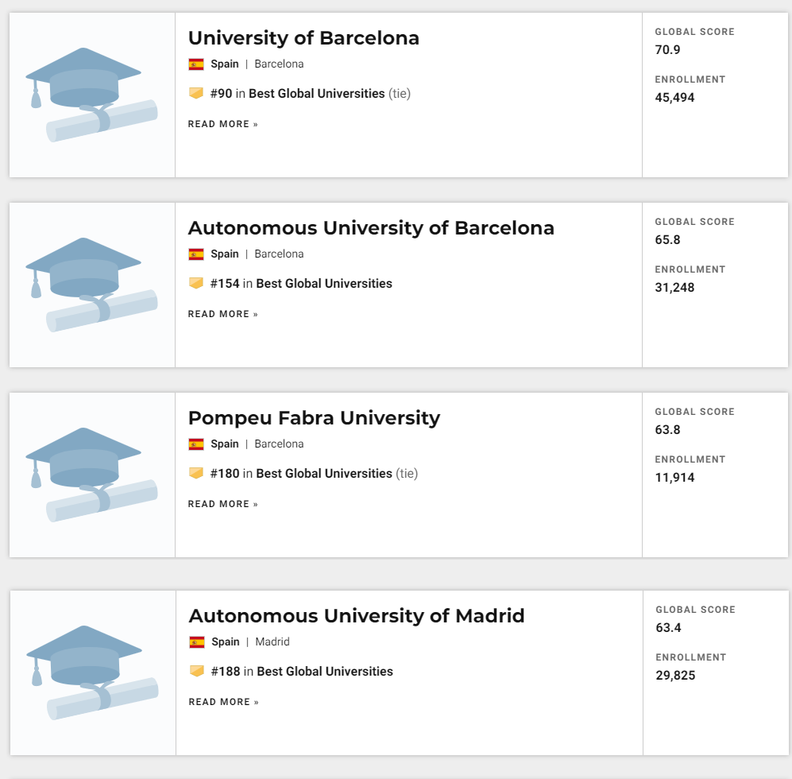Open the #180 in Best Global Universities ranking

coord(301,474)
